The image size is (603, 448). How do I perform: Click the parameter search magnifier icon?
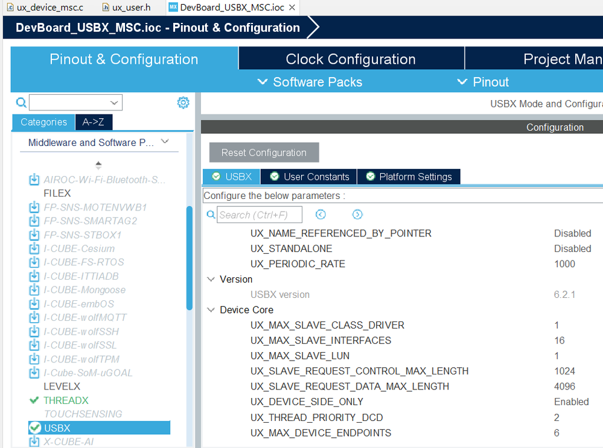pos(211,215)
